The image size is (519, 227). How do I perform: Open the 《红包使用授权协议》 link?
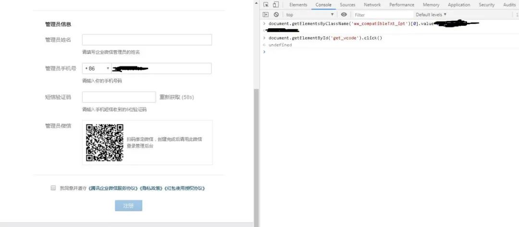tap(185, 188)
